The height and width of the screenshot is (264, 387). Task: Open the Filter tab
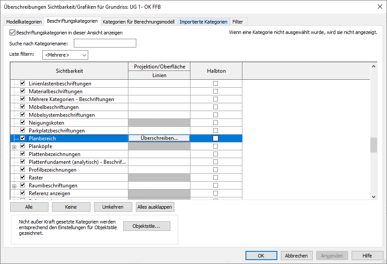click(238, 22)
